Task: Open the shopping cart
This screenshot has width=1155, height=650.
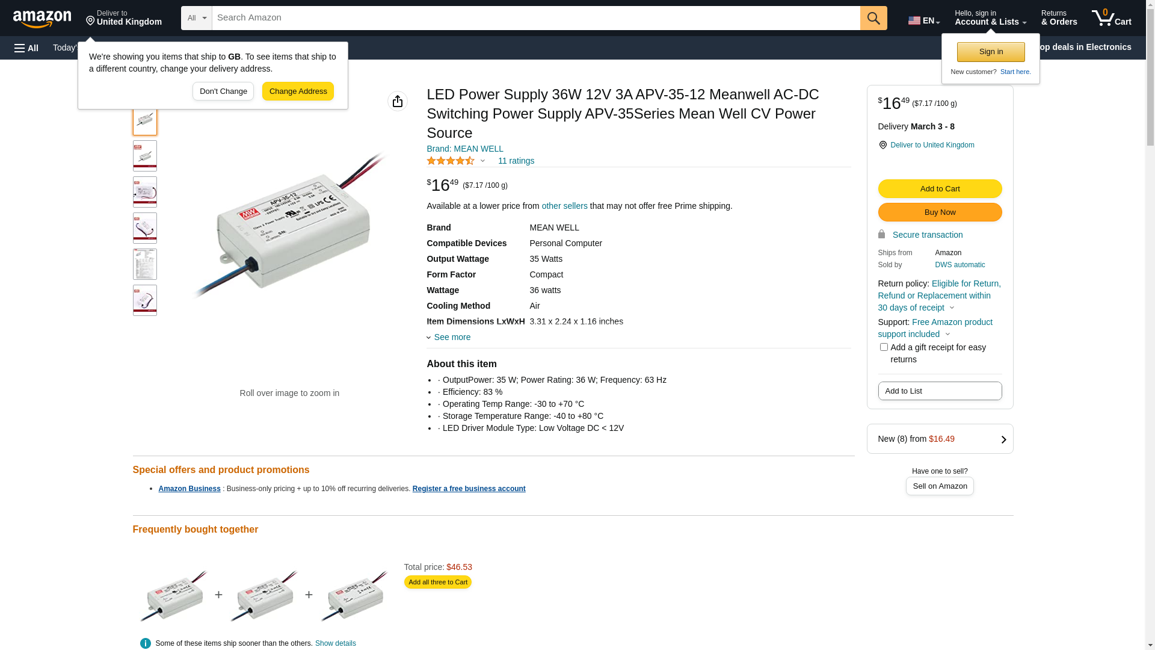Action: click(1111, 18)
